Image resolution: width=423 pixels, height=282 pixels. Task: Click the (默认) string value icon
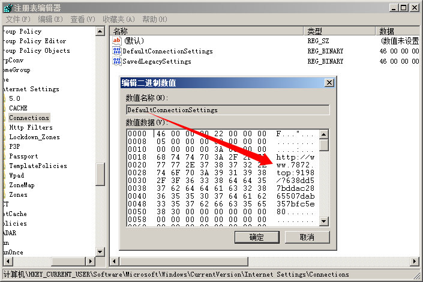[117, 41]
